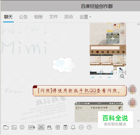Viewport: 140px width, 135px height.
Task: Open the emoji smiley picker
Action: coord(22,127)
